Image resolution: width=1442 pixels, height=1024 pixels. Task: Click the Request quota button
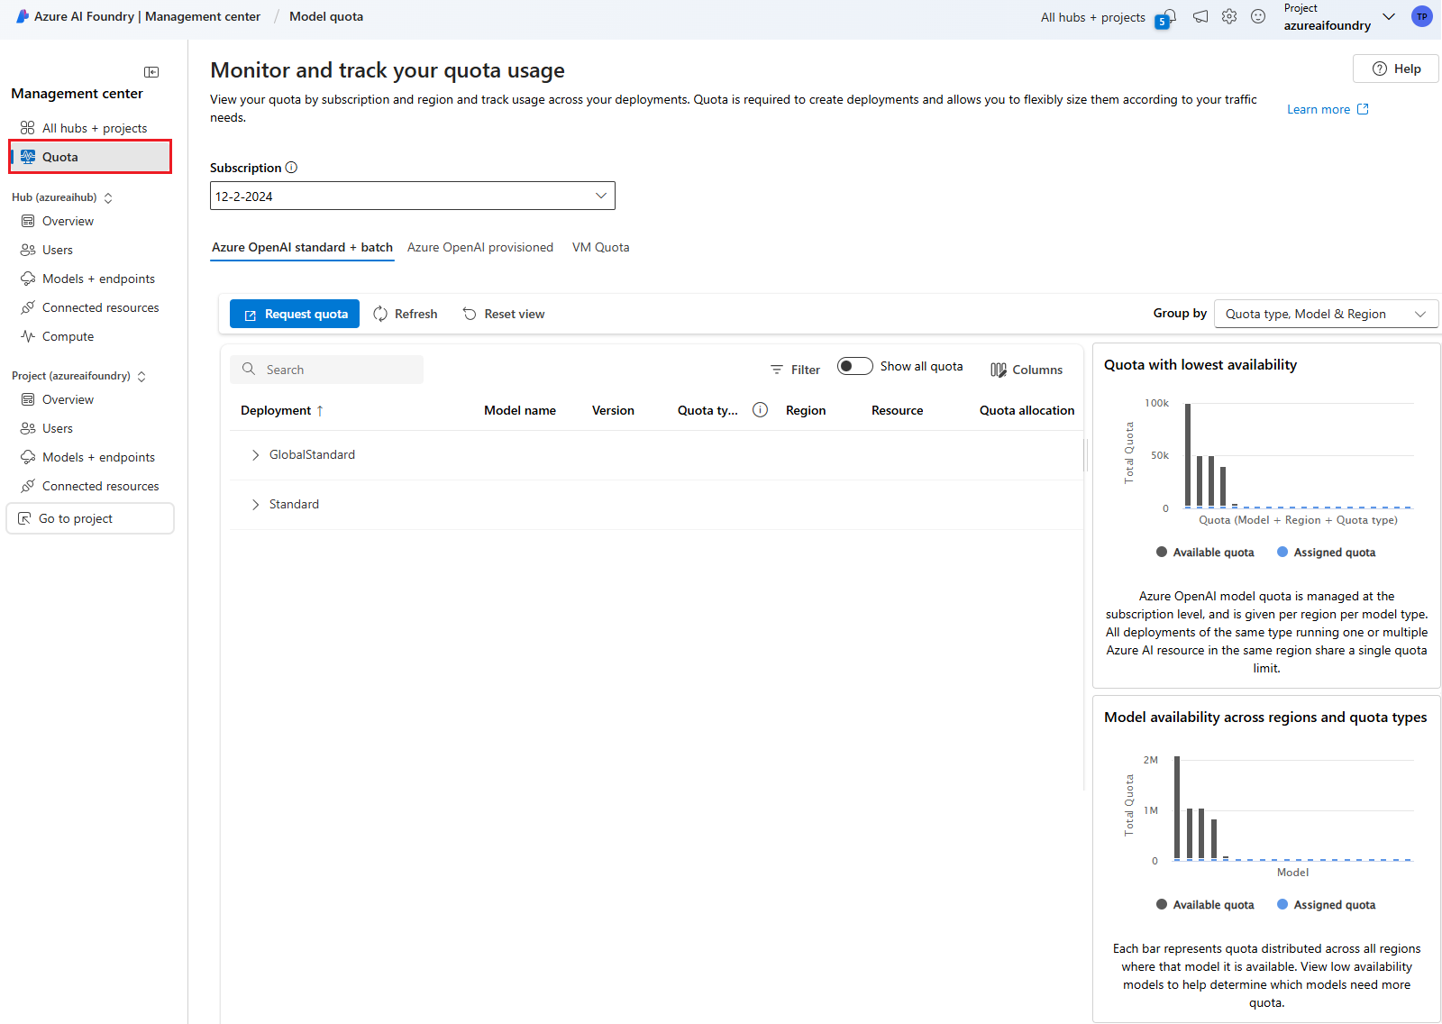[295, 314]
